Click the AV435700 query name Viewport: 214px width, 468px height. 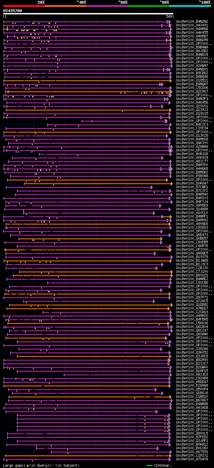[13, 11]
